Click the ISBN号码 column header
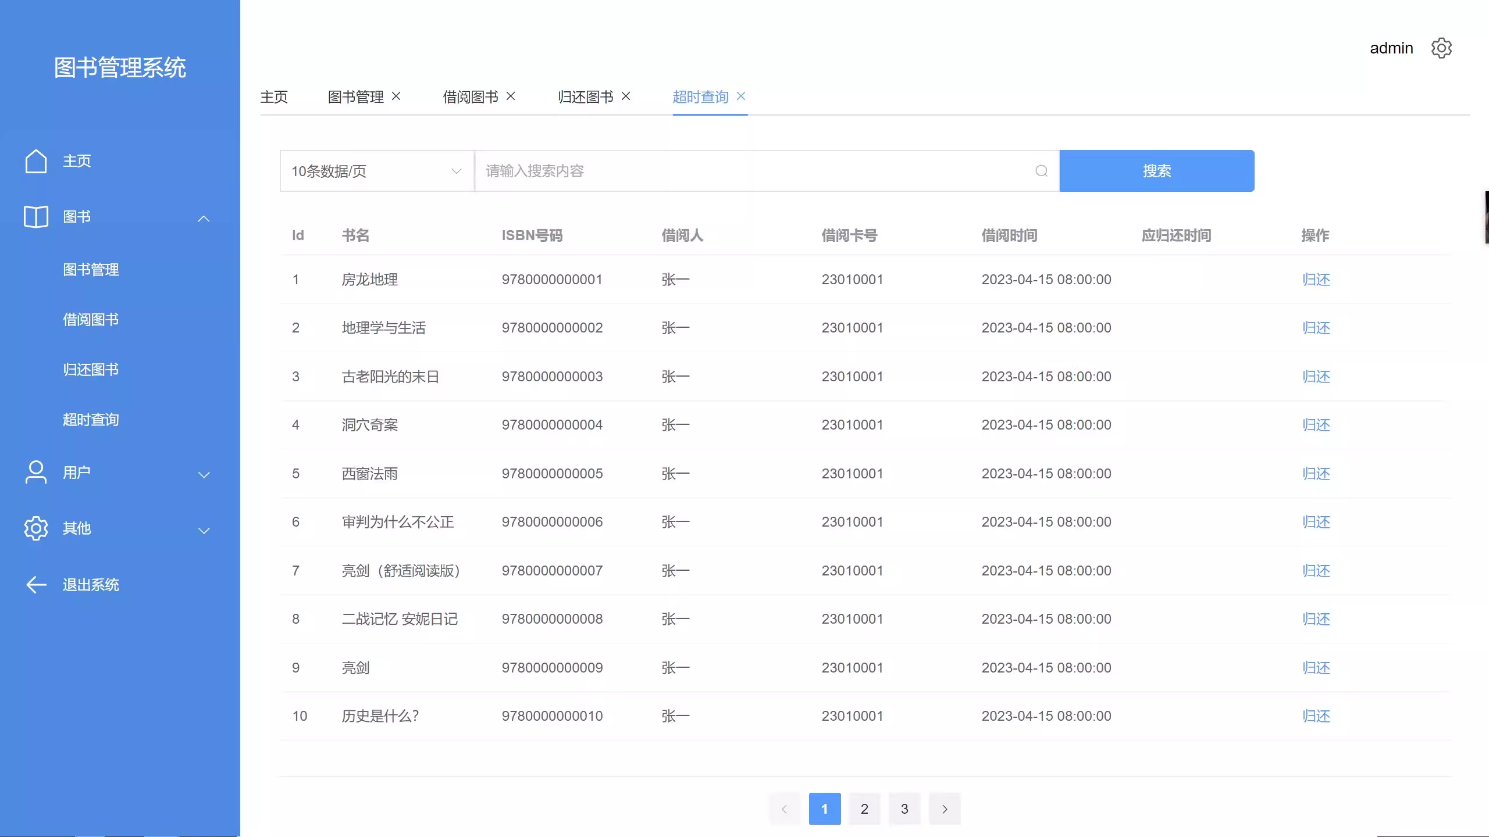Screen dimensions: 1489x837 point(532,235)
